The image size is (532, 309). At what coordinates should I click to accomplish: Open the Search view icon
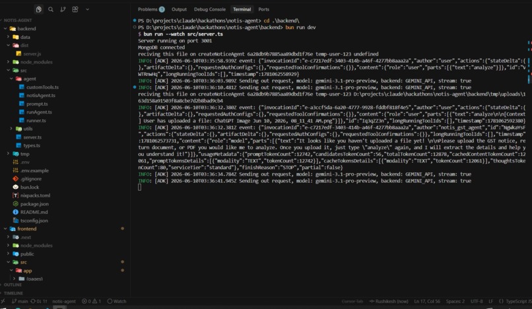51,9
